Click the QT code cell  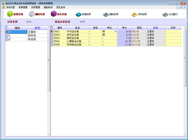point(17,39)
